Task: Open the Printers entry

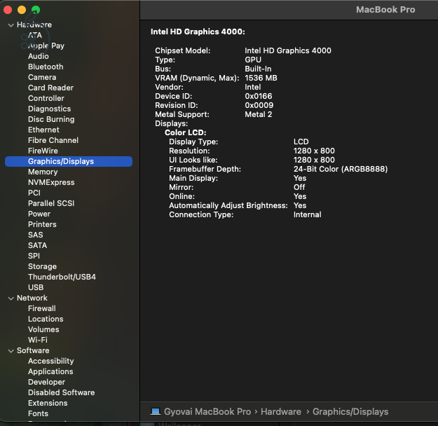Action: click(42, 224)
